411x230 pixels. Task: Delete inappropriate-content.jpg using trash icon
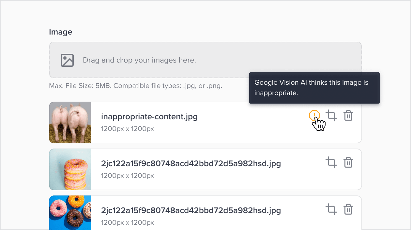[x=348, y=115]
